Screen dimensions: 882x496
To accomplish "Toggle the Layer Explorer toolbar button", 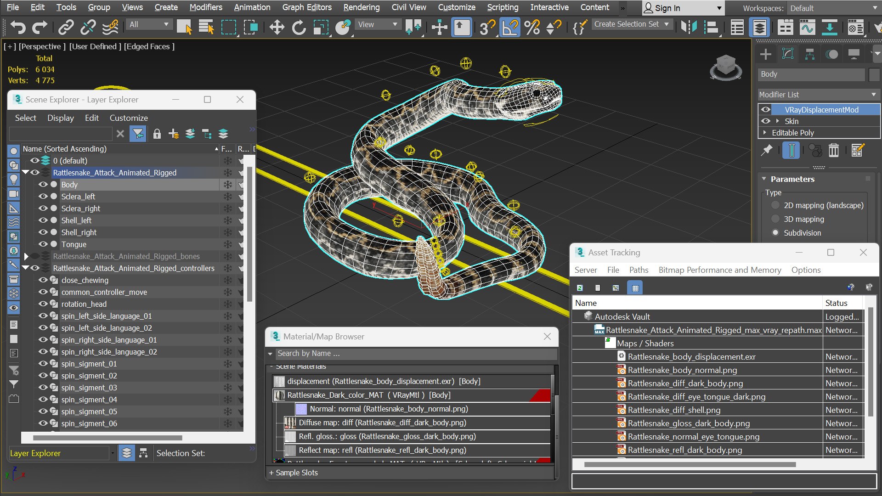I will tap(759, 28).
